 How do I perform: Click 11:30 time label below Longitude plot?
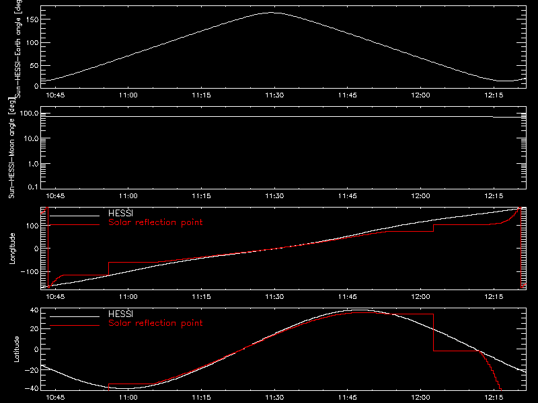(x=274, y=297)
